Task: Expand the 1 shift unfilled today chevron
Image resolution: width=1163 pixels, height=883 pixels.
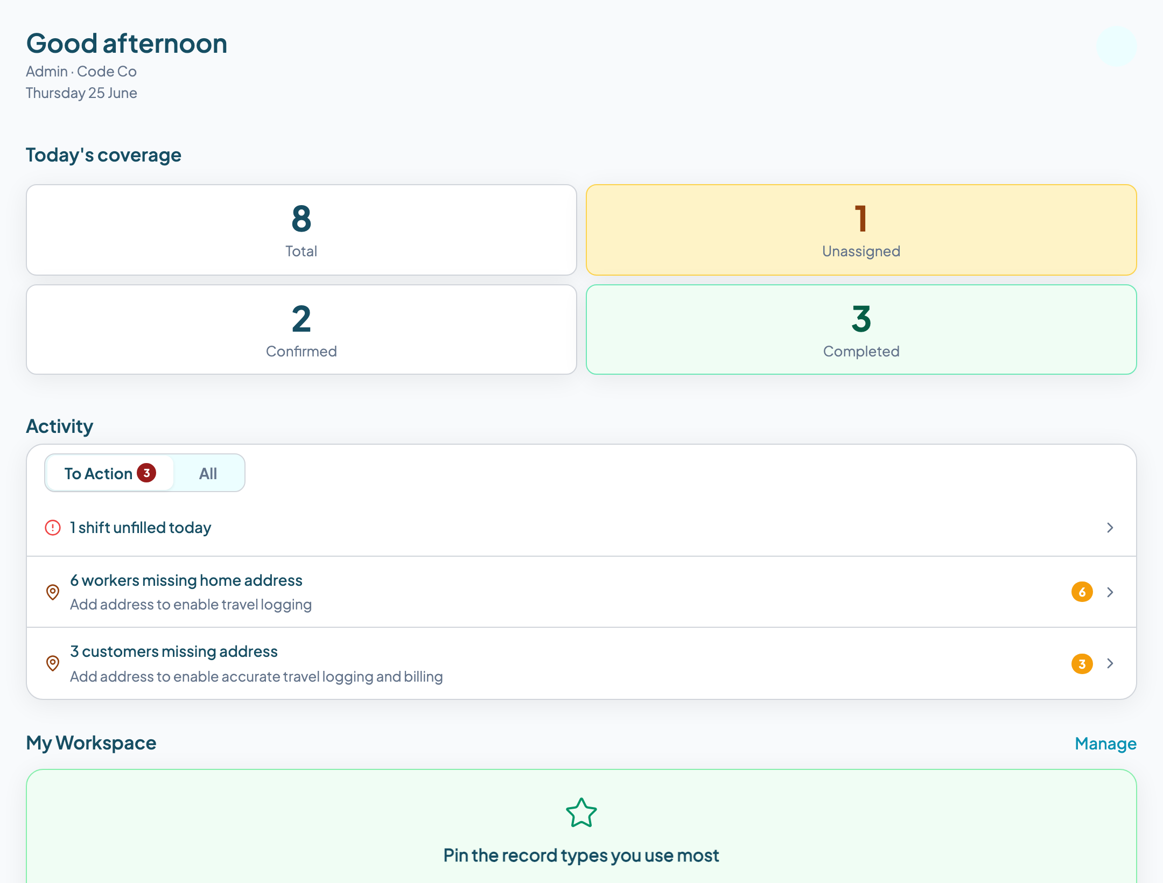Action: coord(1110,528)
